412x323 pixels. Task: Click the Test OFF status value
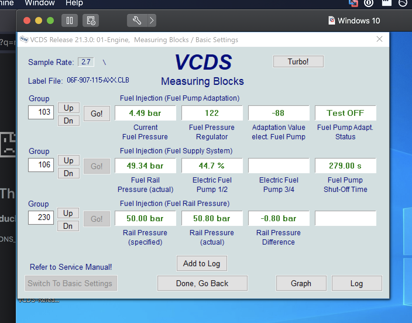tap(346, 113)
